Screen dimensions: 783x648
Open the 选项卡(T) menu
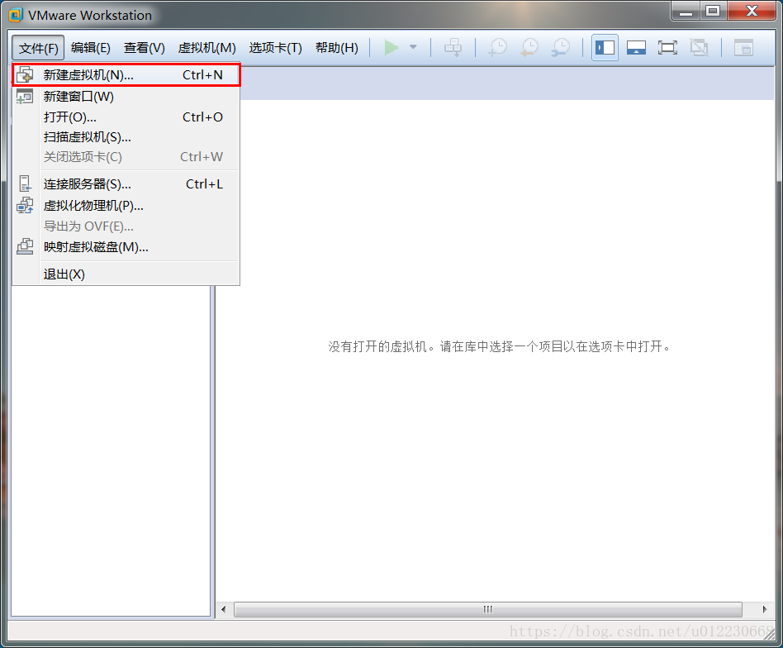(276, 48)
